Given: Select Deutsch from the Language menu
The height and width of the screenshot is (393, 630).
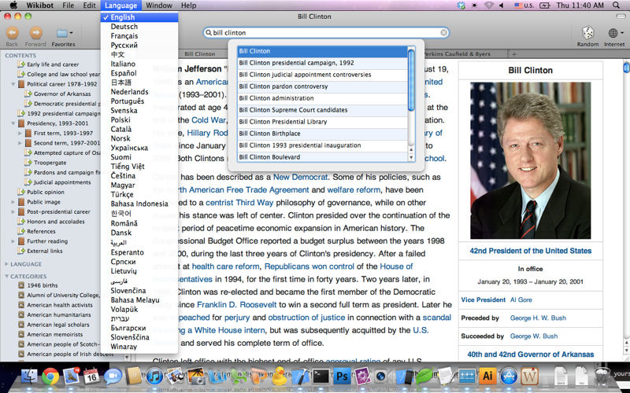Looking at the screenshot, I should tap(139, 27).
